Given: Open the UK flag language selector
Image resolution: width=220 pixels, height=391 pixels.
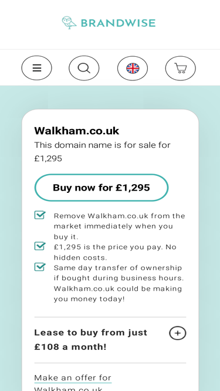Looking at the screenshot, I should click(x=133, y=68).
